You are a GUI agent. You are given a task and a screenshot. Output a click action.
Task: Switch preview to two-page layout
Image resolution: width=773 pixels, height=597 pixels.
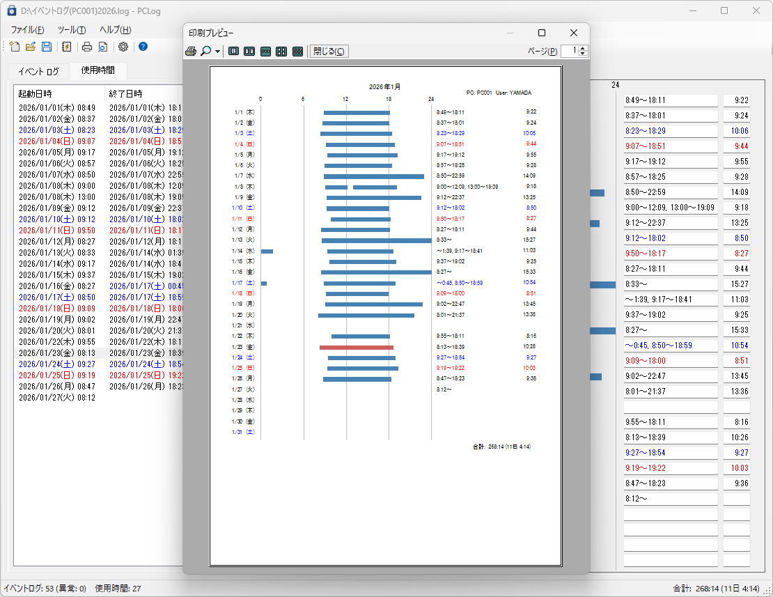(x=249, y=51)
